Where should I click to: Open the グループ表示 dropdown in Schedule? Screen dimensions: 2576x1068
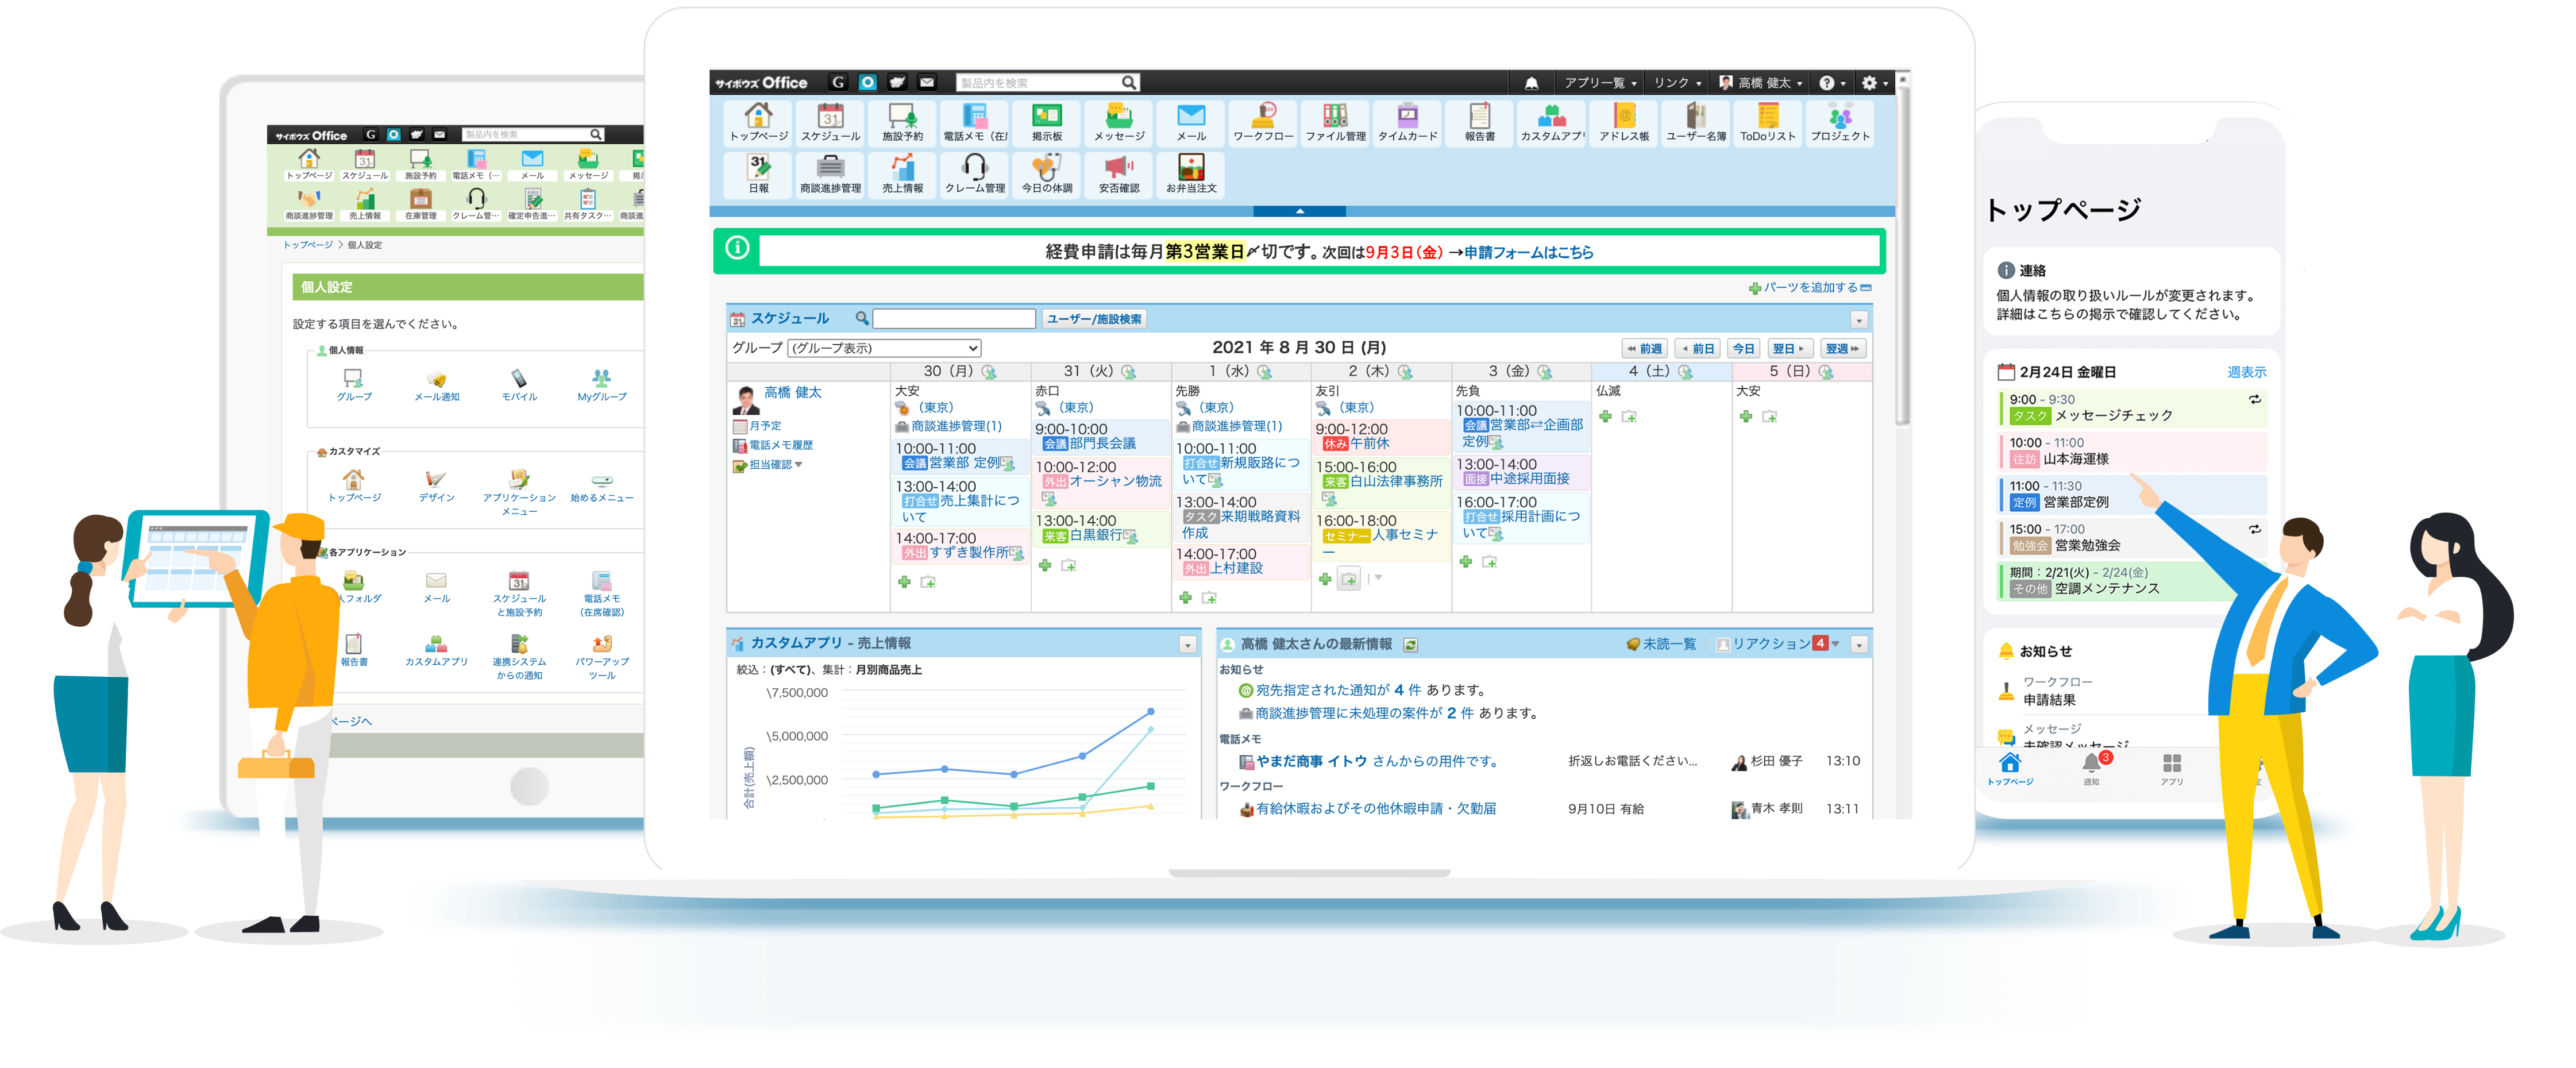coord(884,348)
